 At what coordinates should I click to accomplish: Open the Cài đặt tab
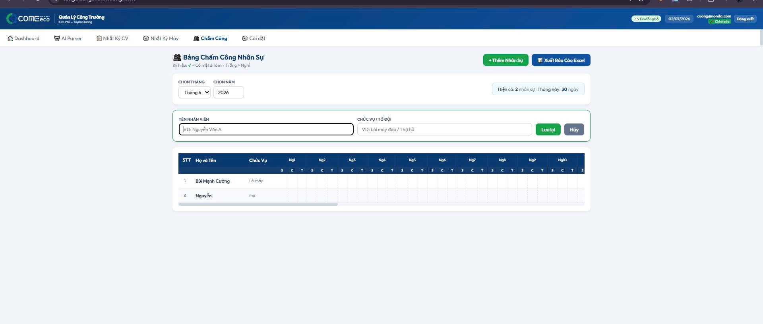[254, 39]
